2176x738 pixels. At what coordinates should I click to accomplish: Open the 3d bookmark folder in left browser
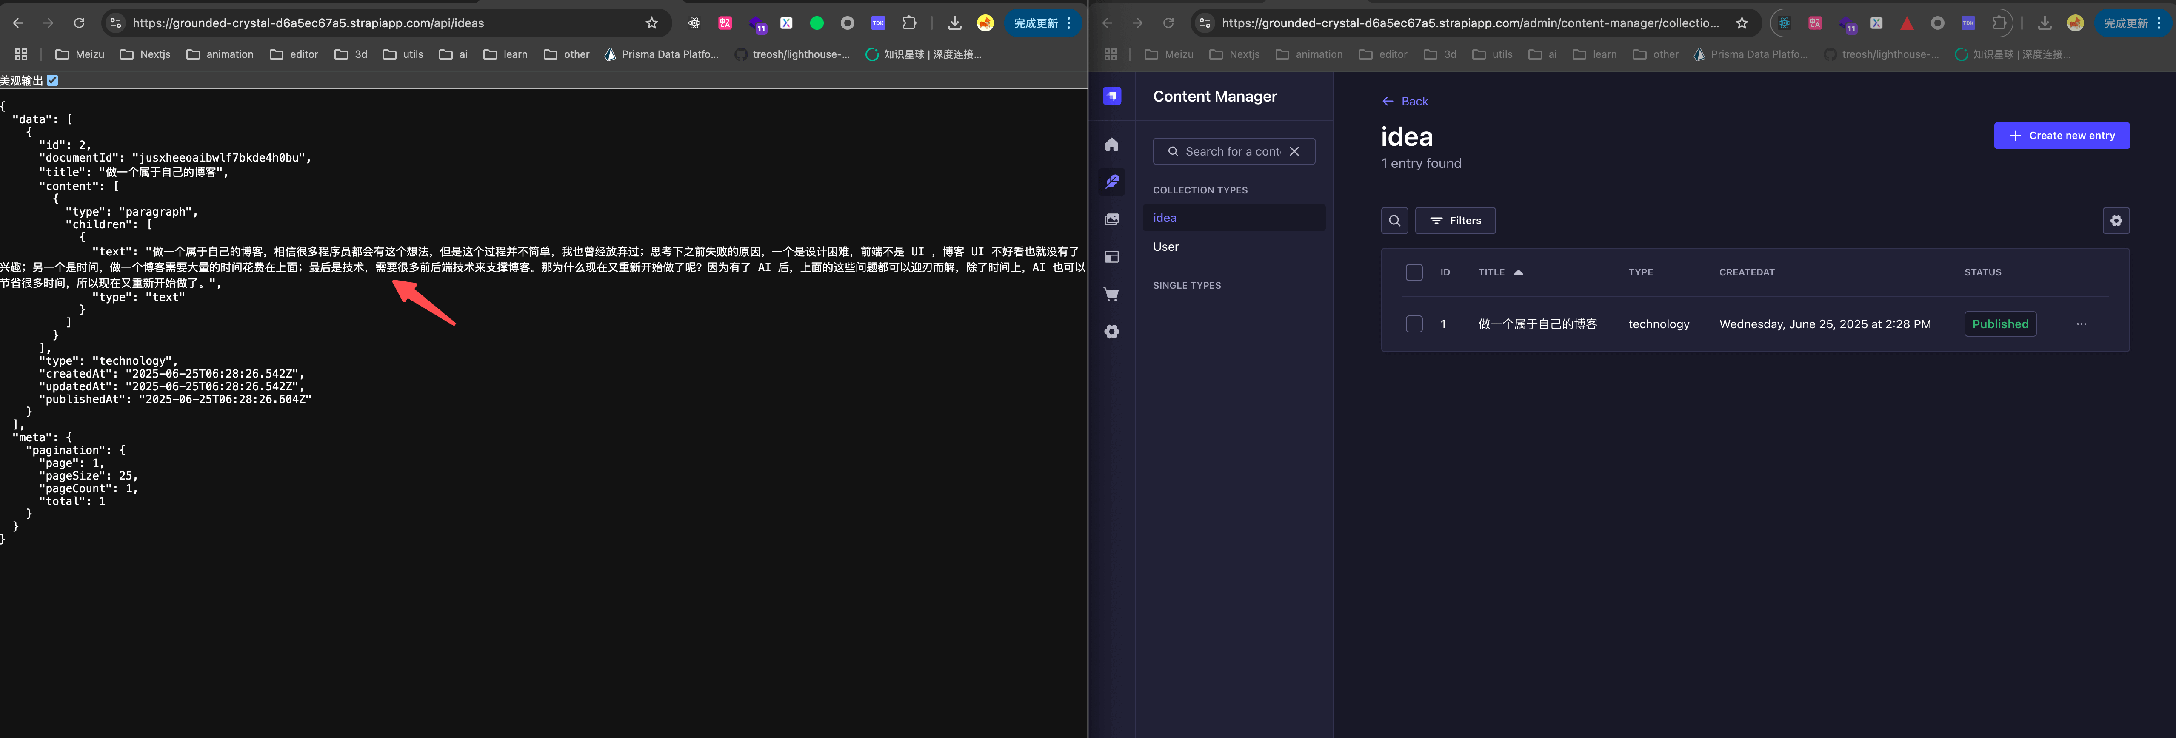[351, 54]
